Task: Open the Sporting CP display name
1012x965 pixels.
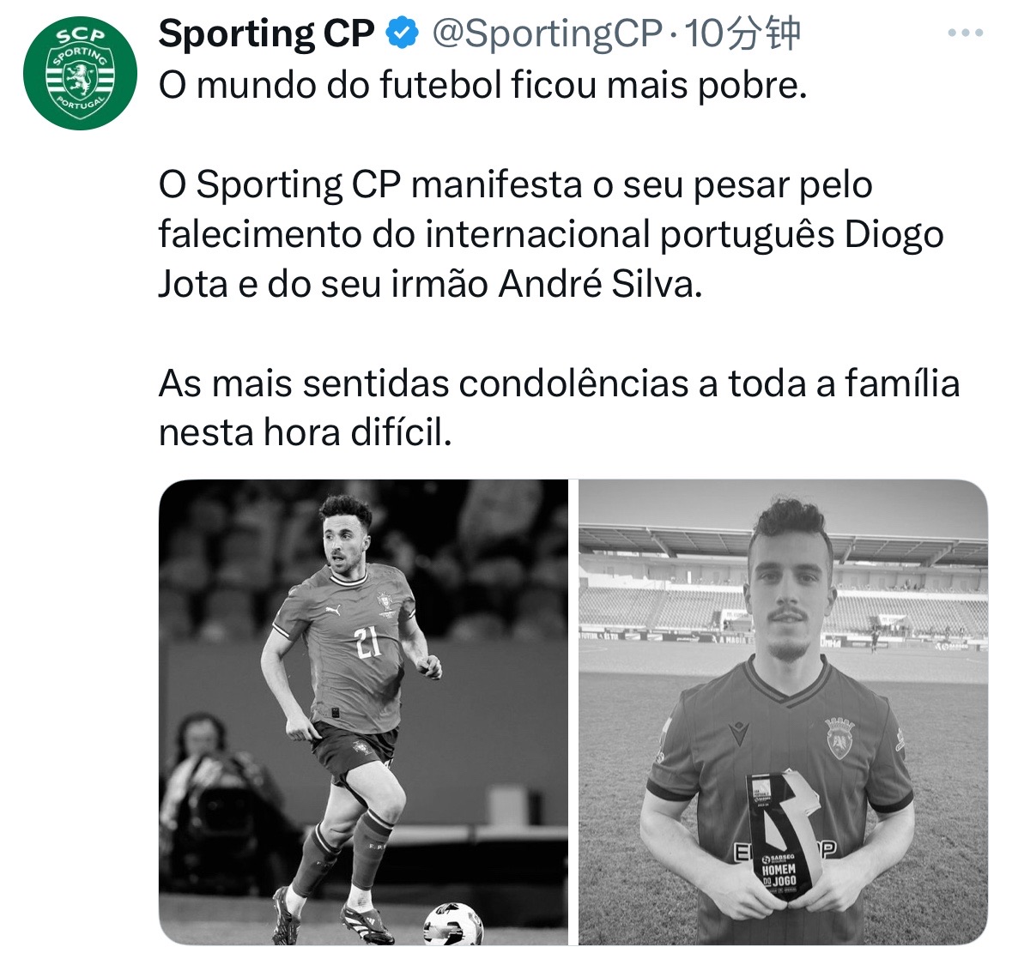Action: click(267, 33)
